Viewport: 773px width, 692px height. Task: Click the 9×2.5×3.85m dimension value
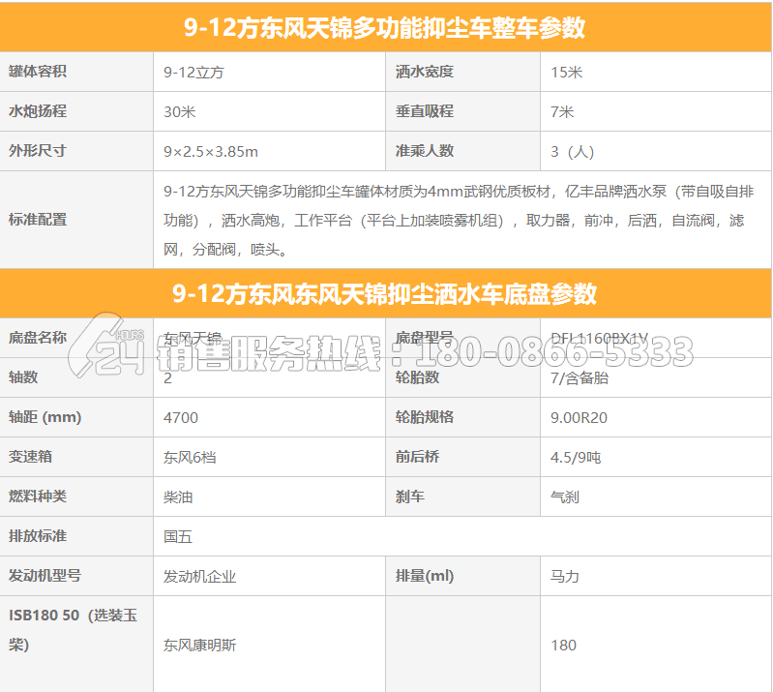pyautogui.click(x=211, y=151)
